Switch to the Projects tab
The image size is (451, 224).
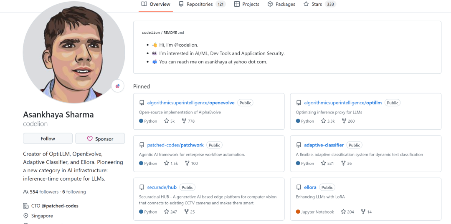coord(246,4)
